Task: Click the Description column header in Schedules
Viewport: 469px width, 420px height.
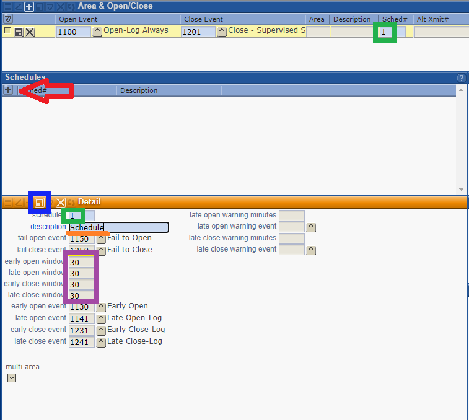Action: click(139, 90)
